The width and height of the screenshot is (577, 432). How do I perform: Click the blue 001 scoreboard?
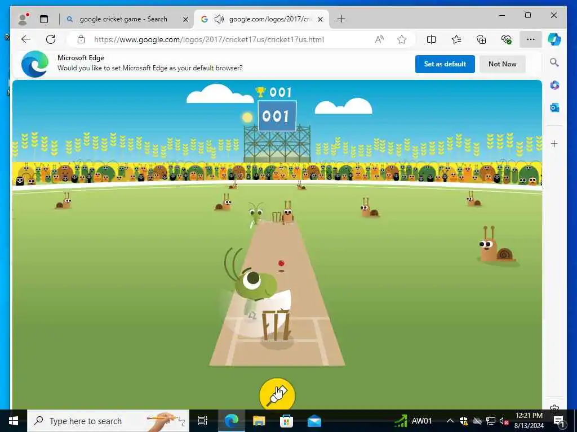(277, 116)
